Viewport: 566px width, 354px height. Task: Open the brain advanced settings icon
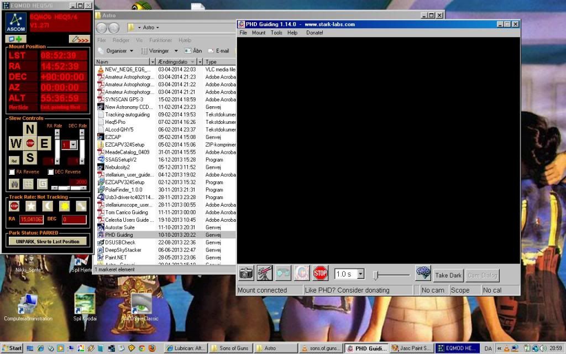(x=423, y=273)
